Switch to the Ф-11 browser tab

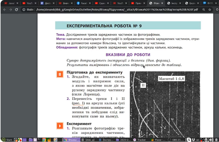[x=210, y=3]
